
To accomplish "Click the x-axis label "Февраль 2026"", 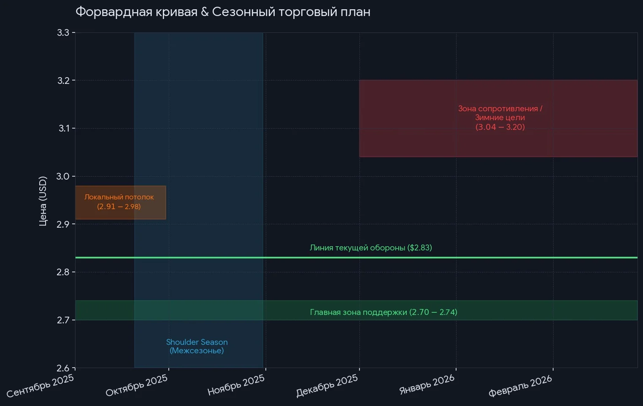I will [521, 386].
